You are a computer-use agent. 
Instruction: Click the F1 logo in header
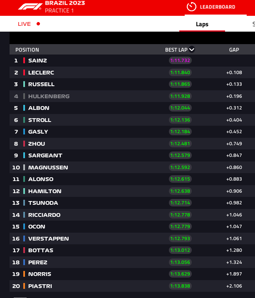[x=30, y=7]
